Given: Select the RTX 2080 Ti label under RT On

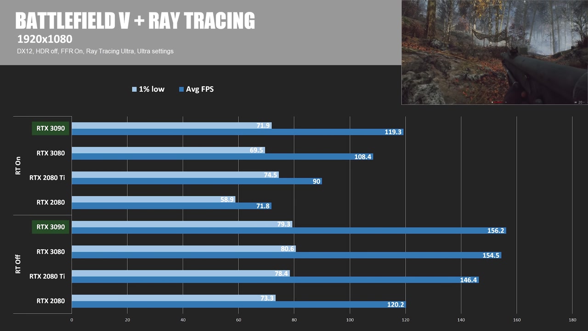Looking at the screenshot, I should [x=47, y=177].
